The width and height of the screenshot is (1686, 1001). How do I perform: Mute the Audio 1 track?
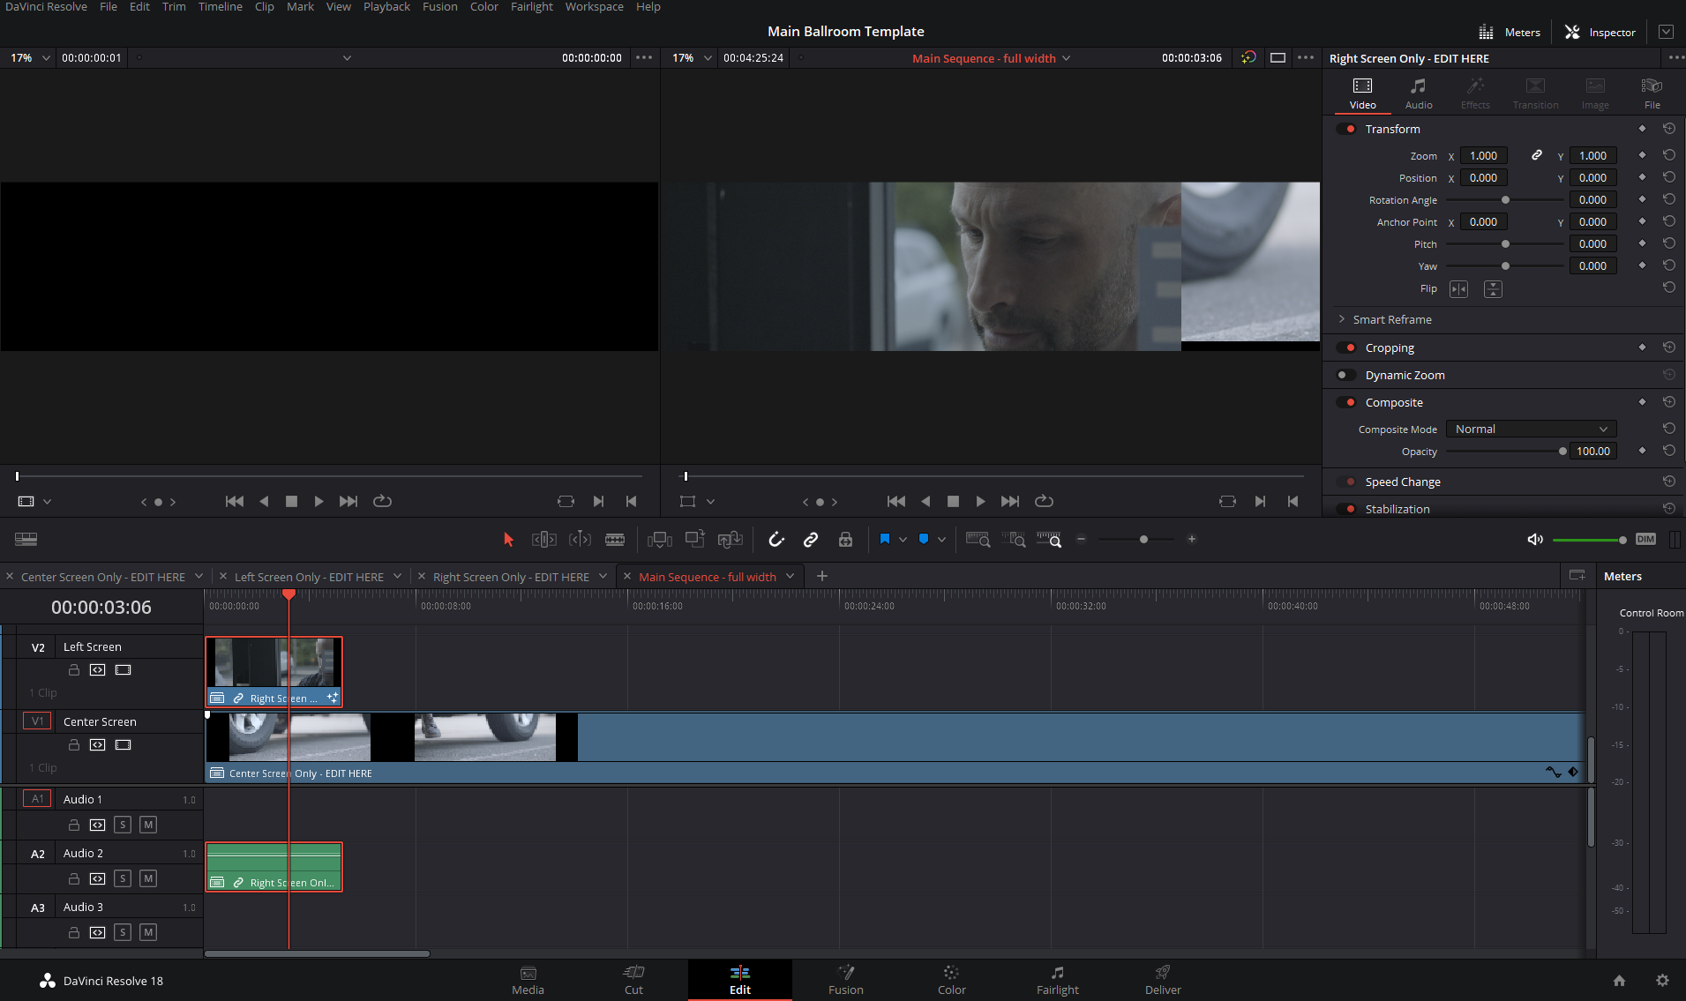[148, 825]
